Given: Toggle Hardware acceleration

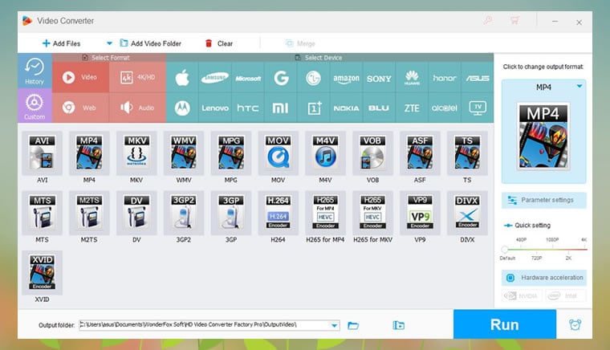Looking at the screenshot, I should click(x=543, y=277).
